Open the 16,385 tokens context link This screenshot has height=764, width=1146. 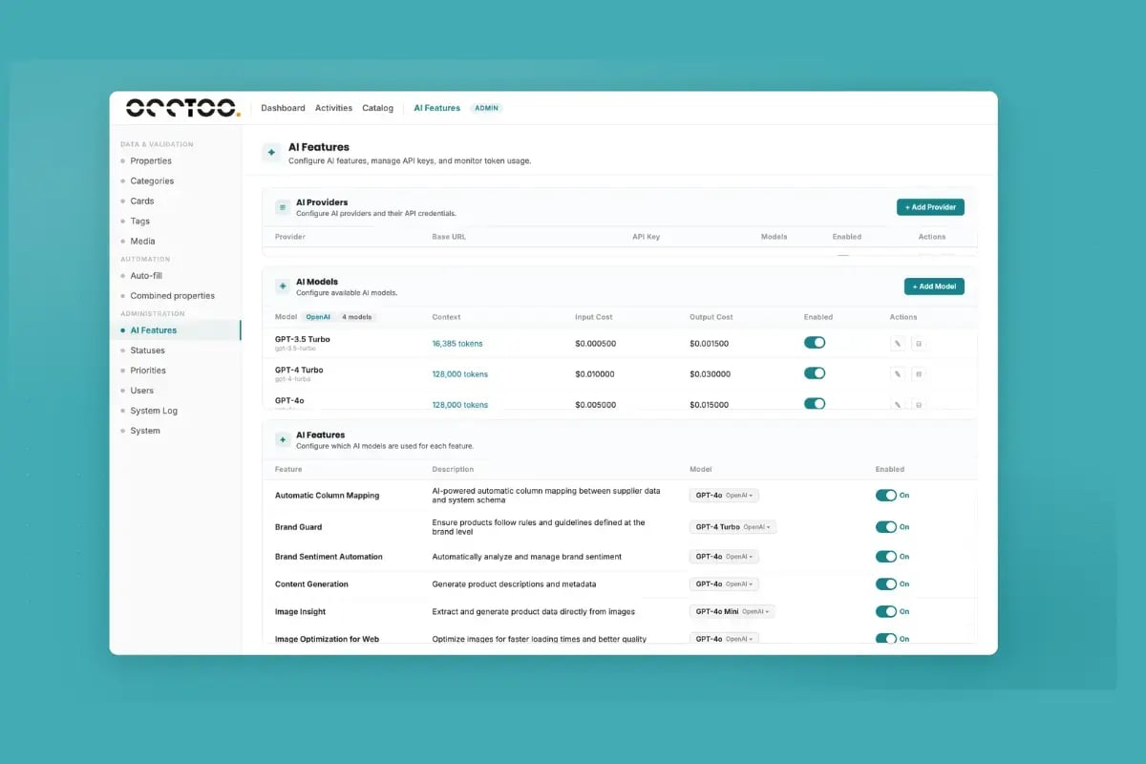coord(457,344)
